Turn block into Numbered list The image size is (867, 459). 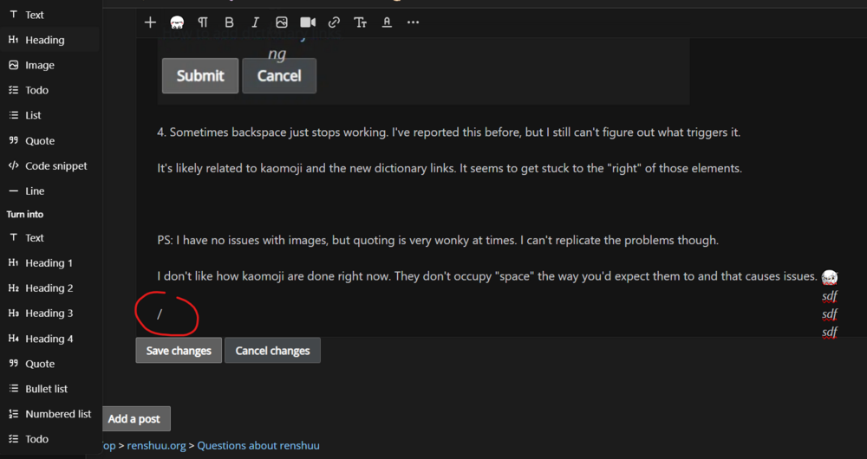tap(57, 414)
